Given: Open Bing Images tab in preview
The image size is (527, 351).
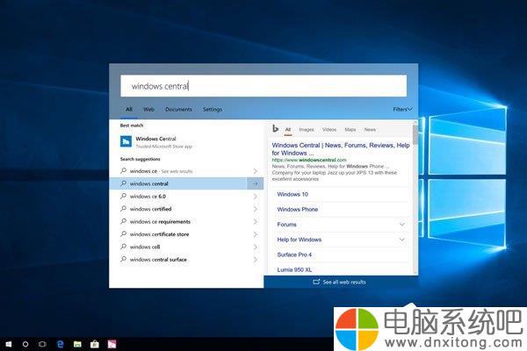Looking at the screenshot, I should tap(307, 129).
